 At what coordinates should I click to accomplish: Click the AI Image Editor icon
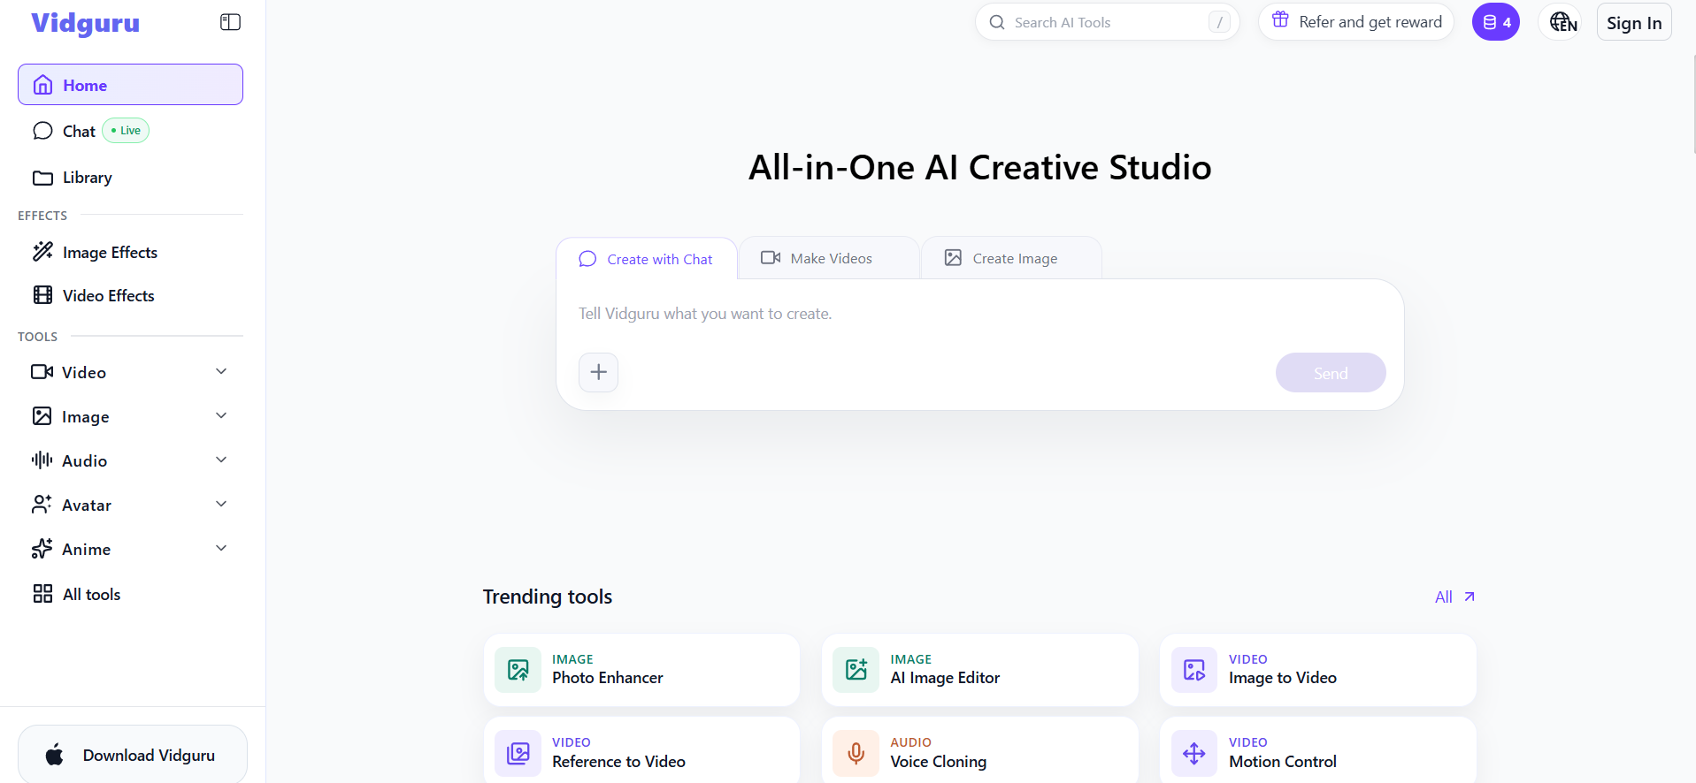[x=856, y=670]
